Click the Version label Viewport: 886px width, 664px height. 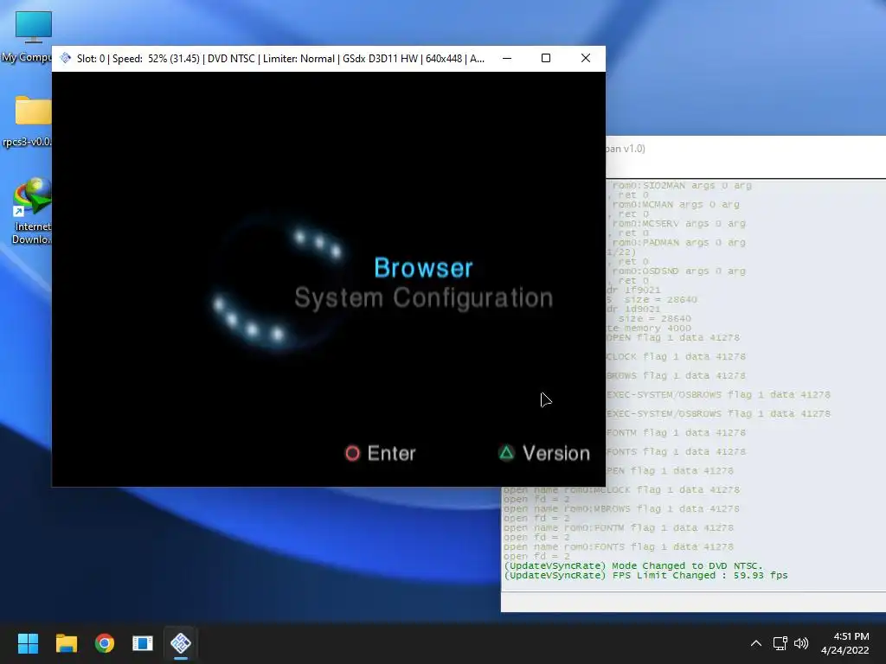point(556,453)
